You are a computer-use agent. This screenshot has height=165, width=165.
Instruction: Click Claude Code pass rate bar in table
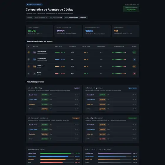(x=57, y=52)
